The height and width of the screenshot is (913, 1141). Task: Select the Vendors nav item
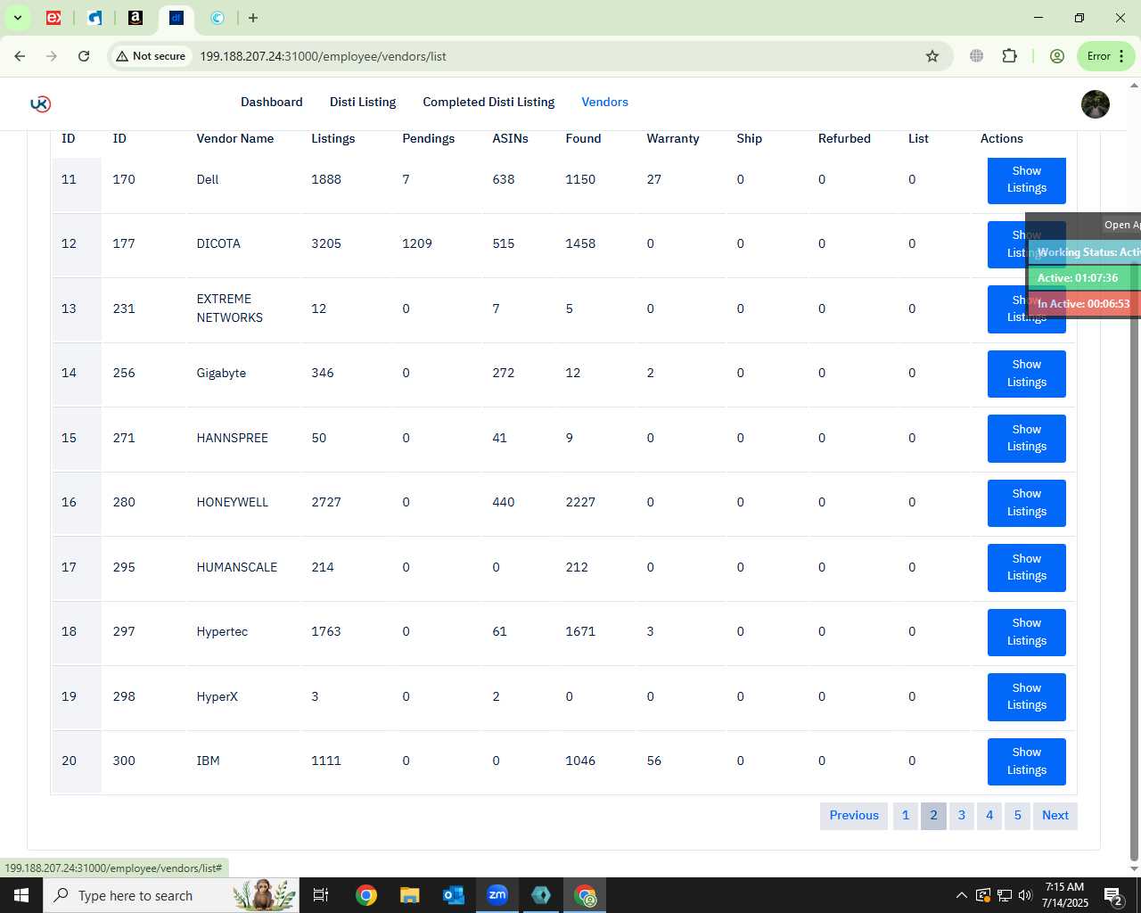click(x=605, y=103)
